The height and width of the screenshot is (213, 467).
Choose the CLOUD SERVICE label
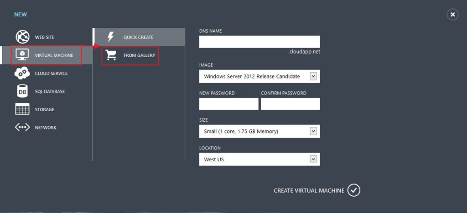[x=51, y=73]
